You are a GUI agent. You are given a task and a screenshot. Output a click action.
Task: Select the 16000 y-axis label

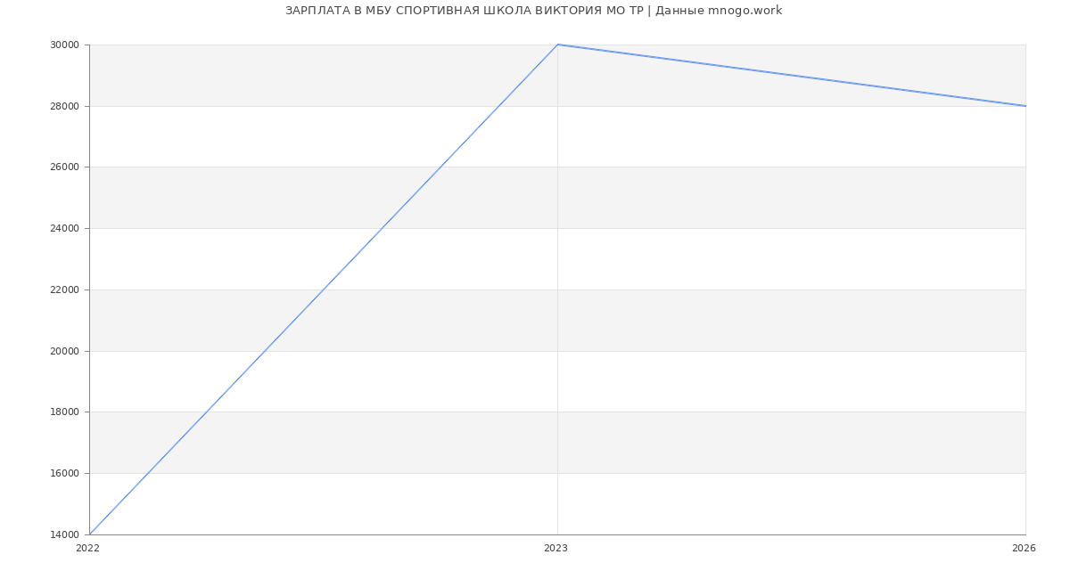click(65, 473)
